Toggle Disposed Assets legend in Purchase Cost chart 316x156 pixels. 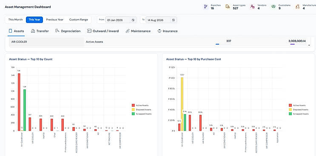coord(298,110)
